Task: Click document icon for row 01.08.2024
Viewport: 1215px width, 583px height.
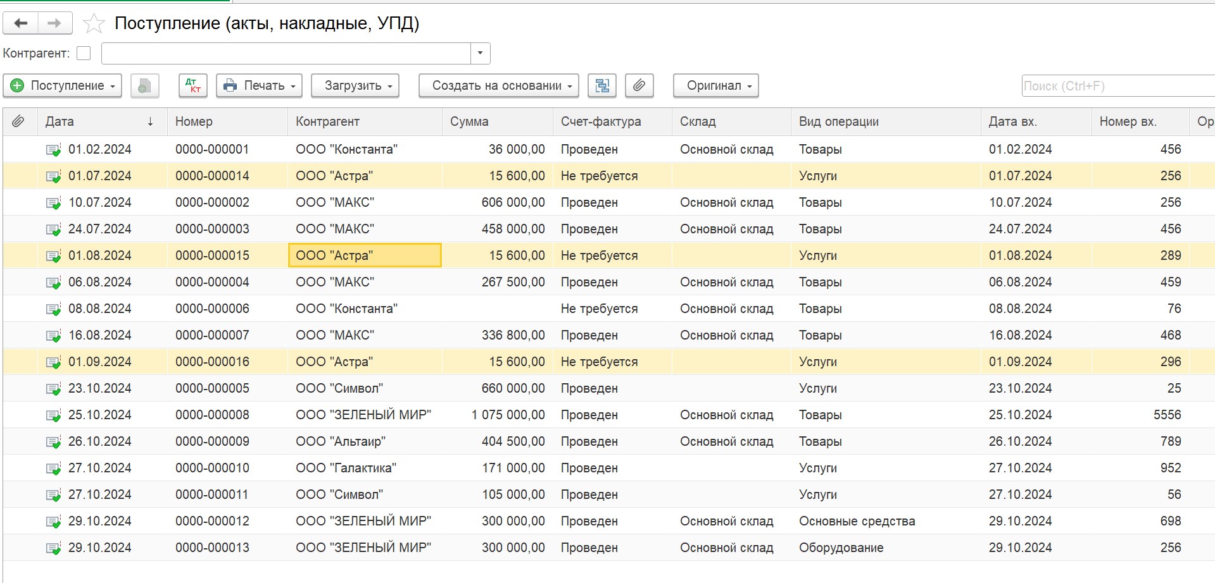Action: coord(53,256)
